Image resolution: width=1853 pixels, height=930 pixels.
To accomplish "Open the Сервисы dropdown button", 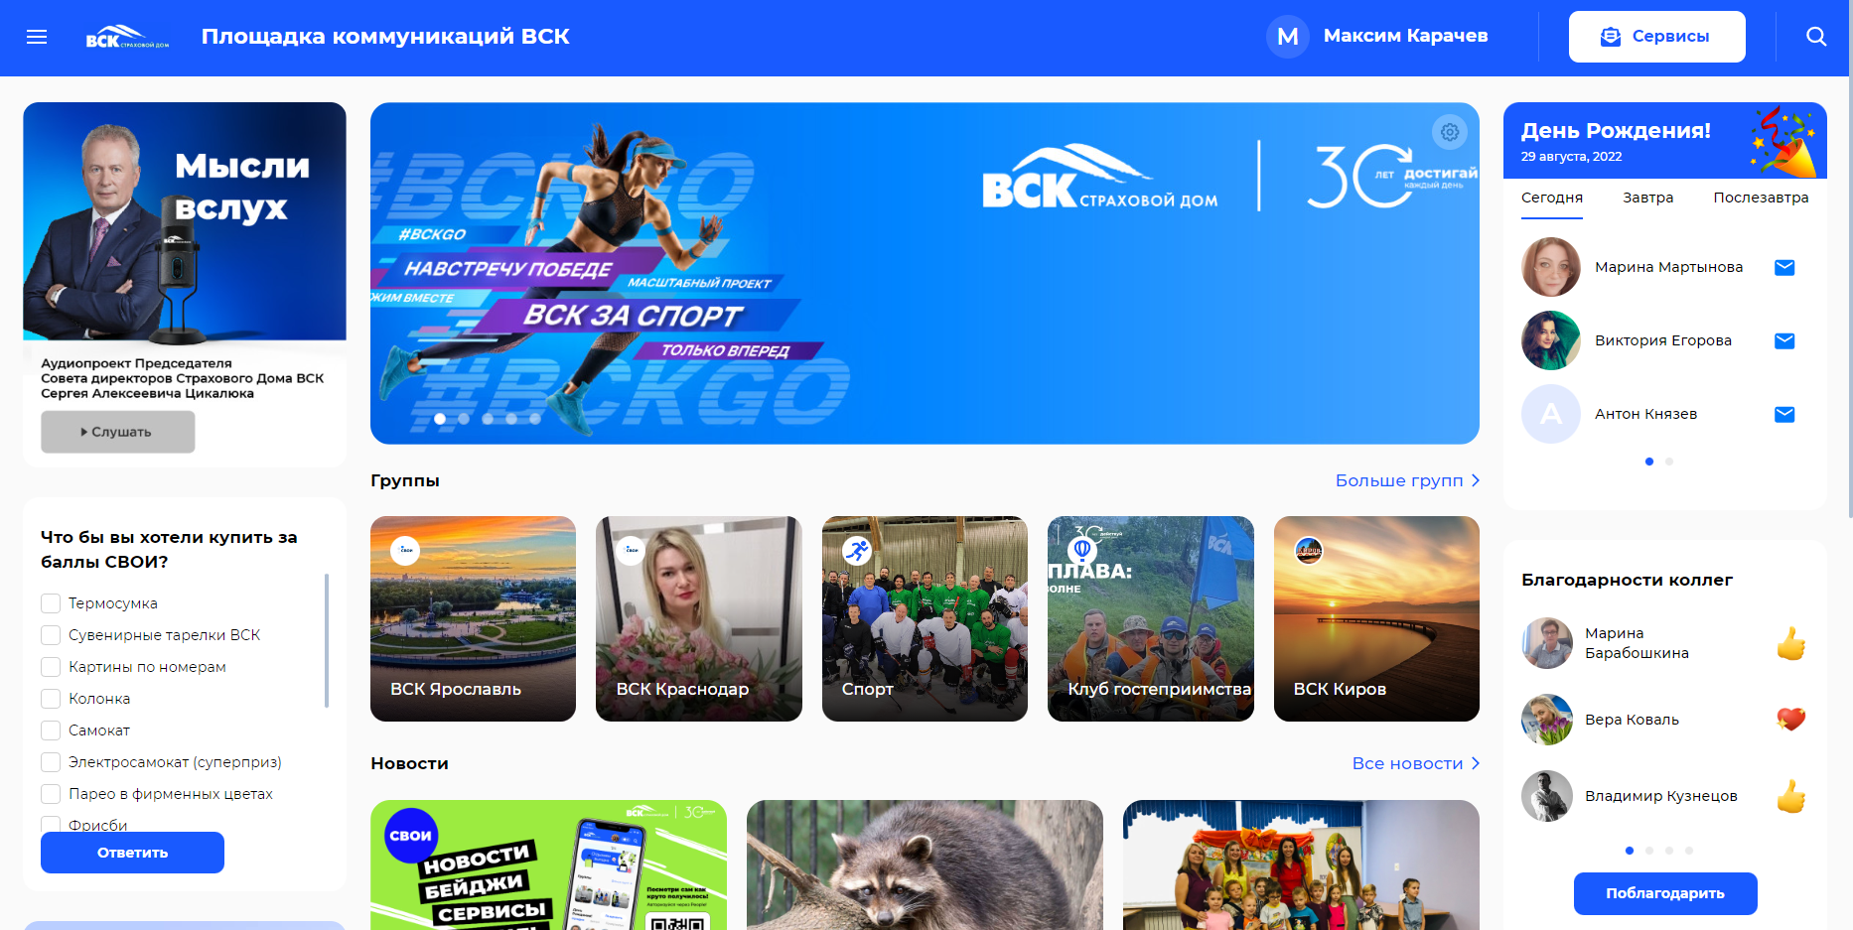I will pyautogui.click(x=1656, y=37).
